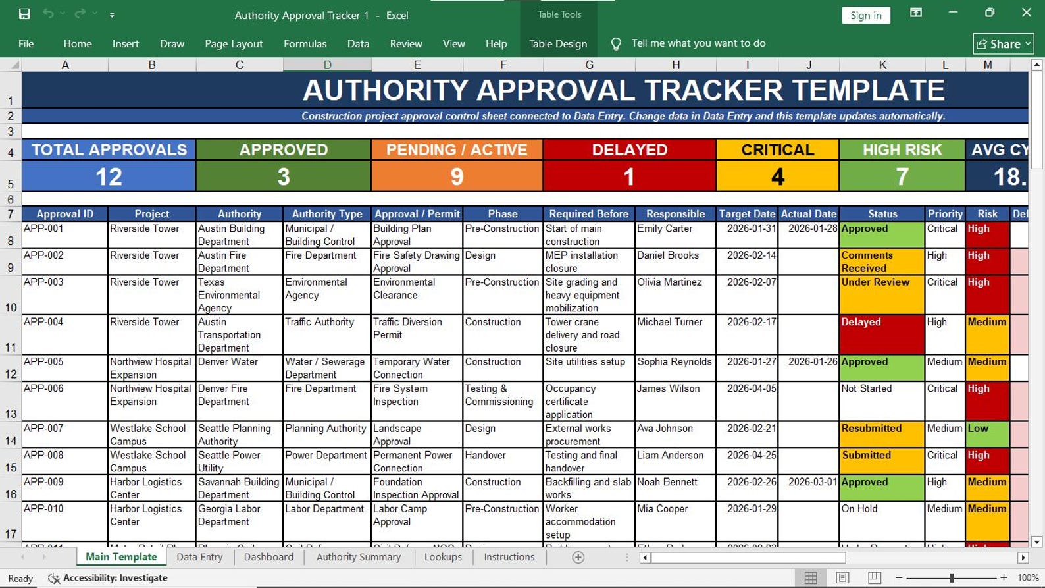Select column D header
This screenshot has width=1045, height=588.
pos(327,65)
